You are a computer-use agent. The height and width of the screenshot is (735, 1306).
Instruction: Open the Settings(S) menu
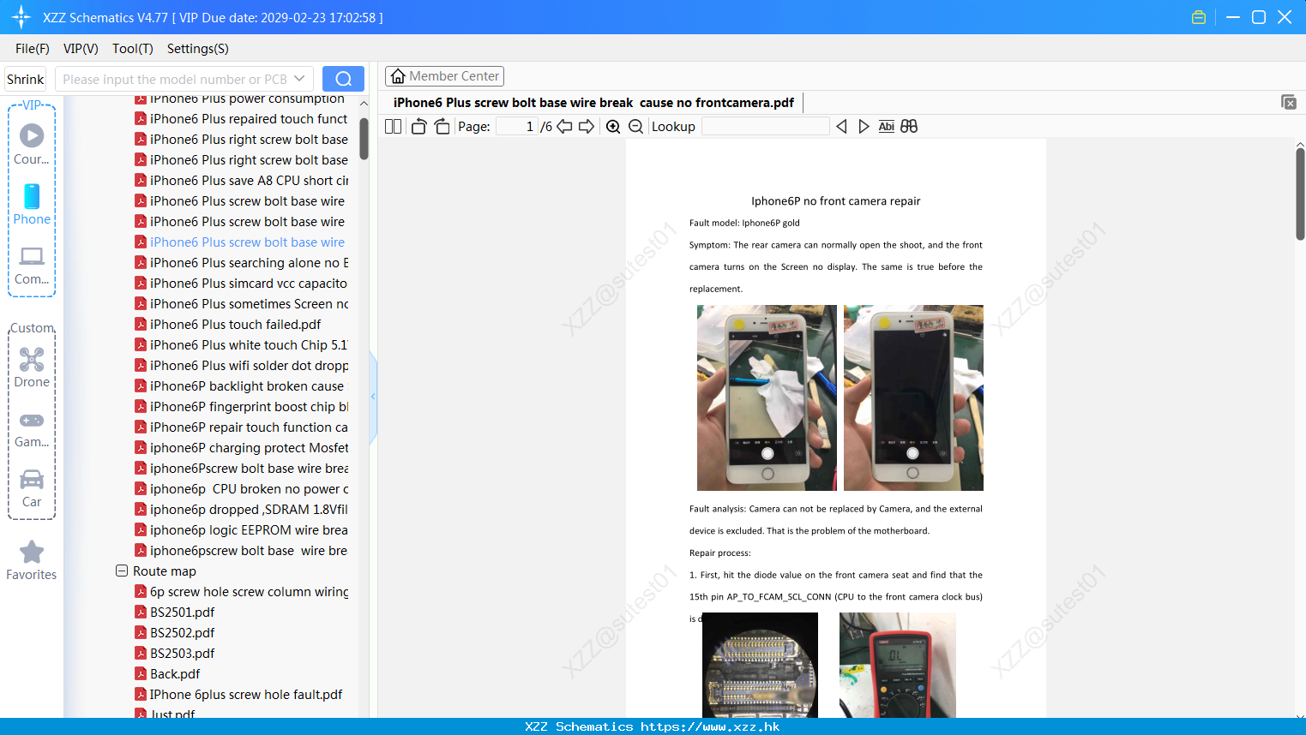coord(198,49)
